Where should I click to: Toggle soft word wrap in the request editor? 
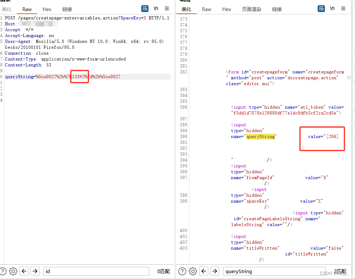[x=144, y=8]
